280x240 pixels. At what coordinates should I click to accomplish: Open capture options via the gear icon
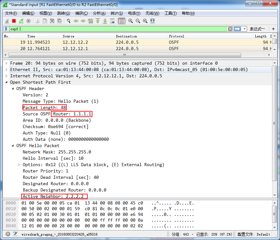click(x=28, y=21)
